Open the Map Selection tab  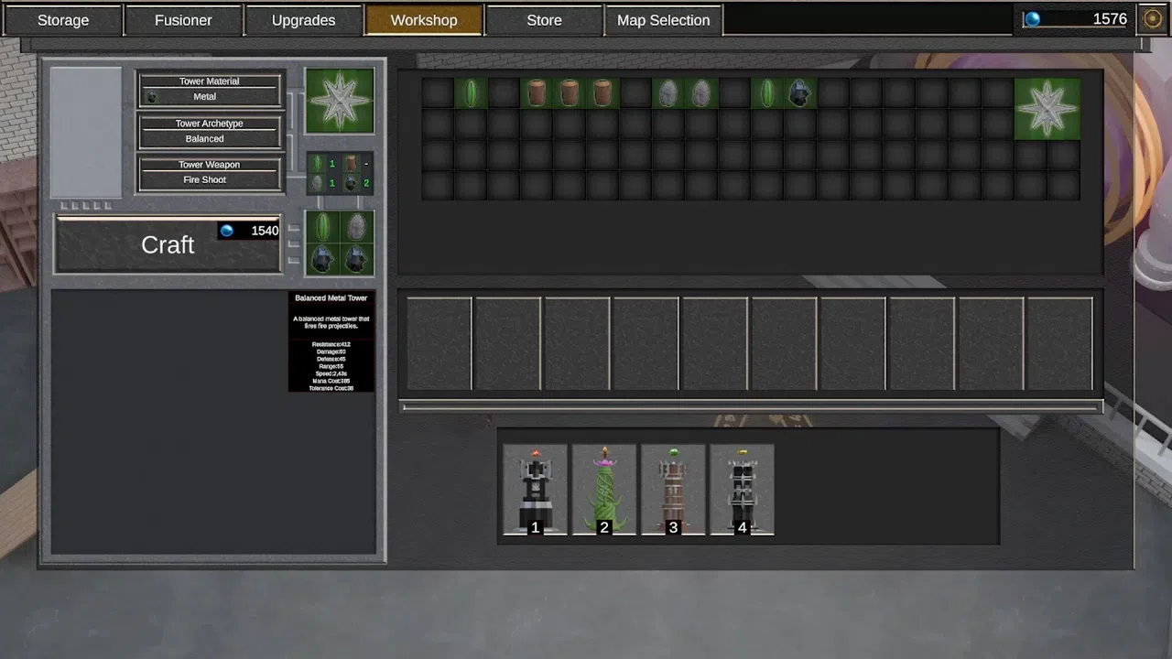tap(663, 19)
